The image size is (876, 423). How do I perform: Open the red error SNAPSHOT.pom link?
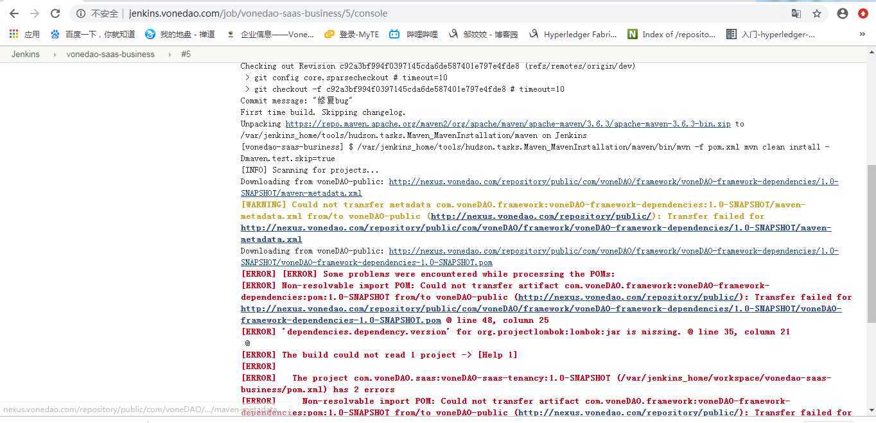(x=541, y=315)
